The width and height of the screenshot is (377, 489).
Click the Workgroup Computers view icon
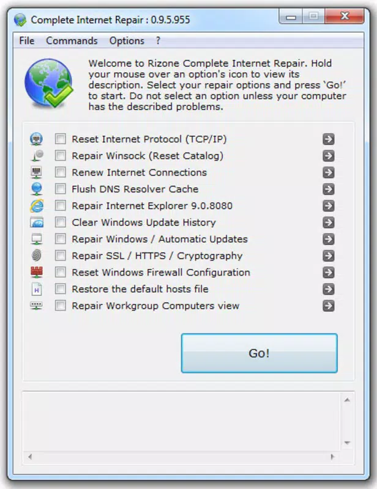(36, 306)
